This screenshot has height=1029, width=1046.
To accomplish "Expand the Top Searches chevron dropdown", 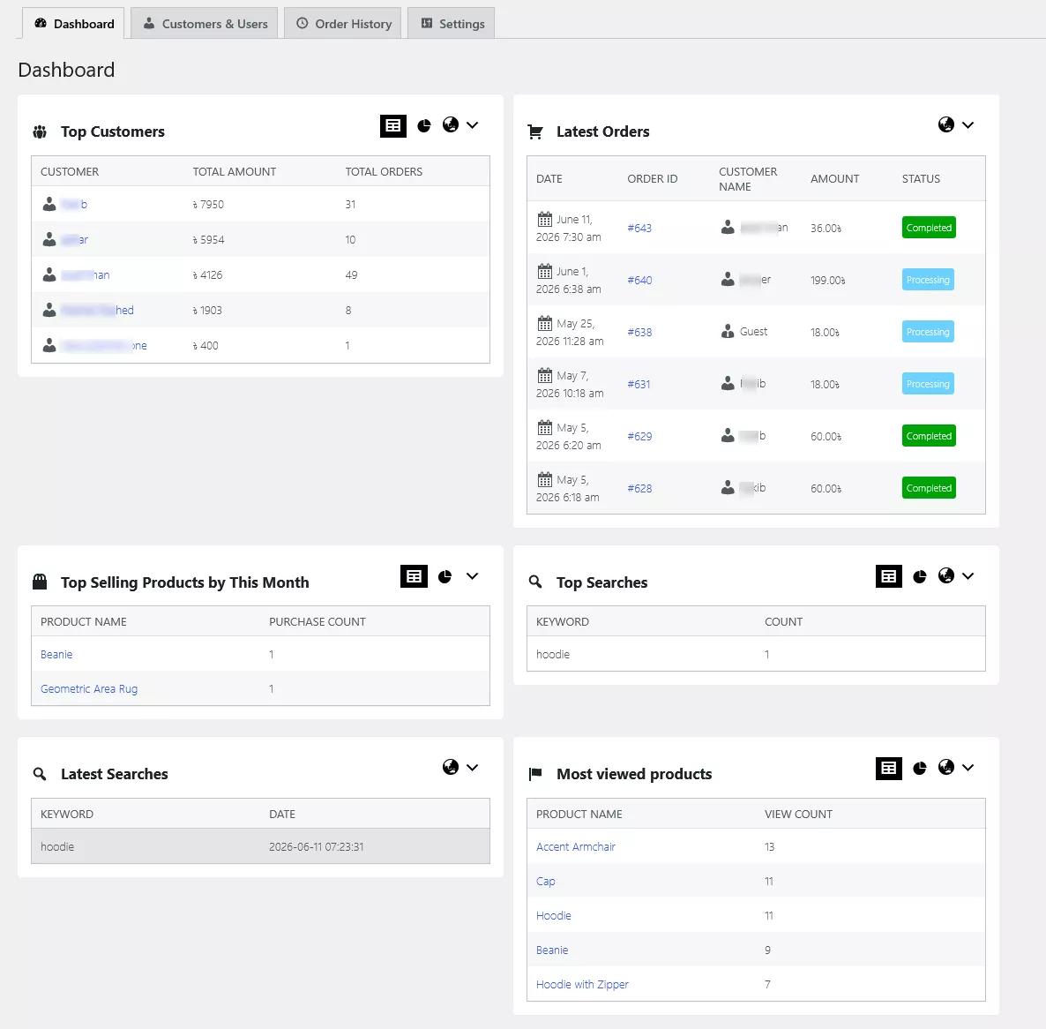I will coord(968,576).
